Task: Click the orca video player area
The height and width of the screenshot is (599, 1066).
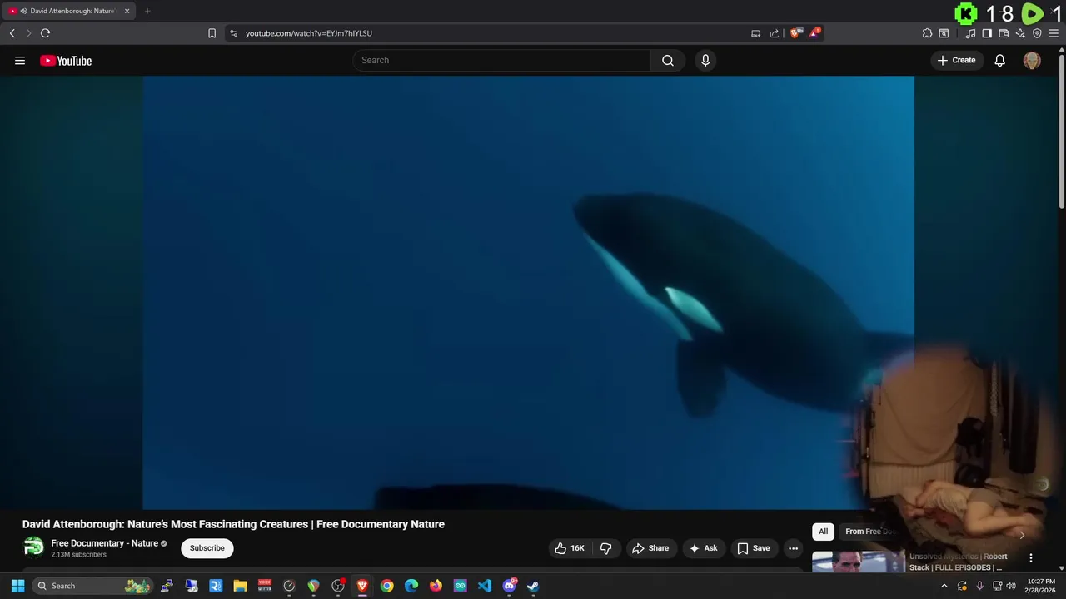Action: point(528,292)
